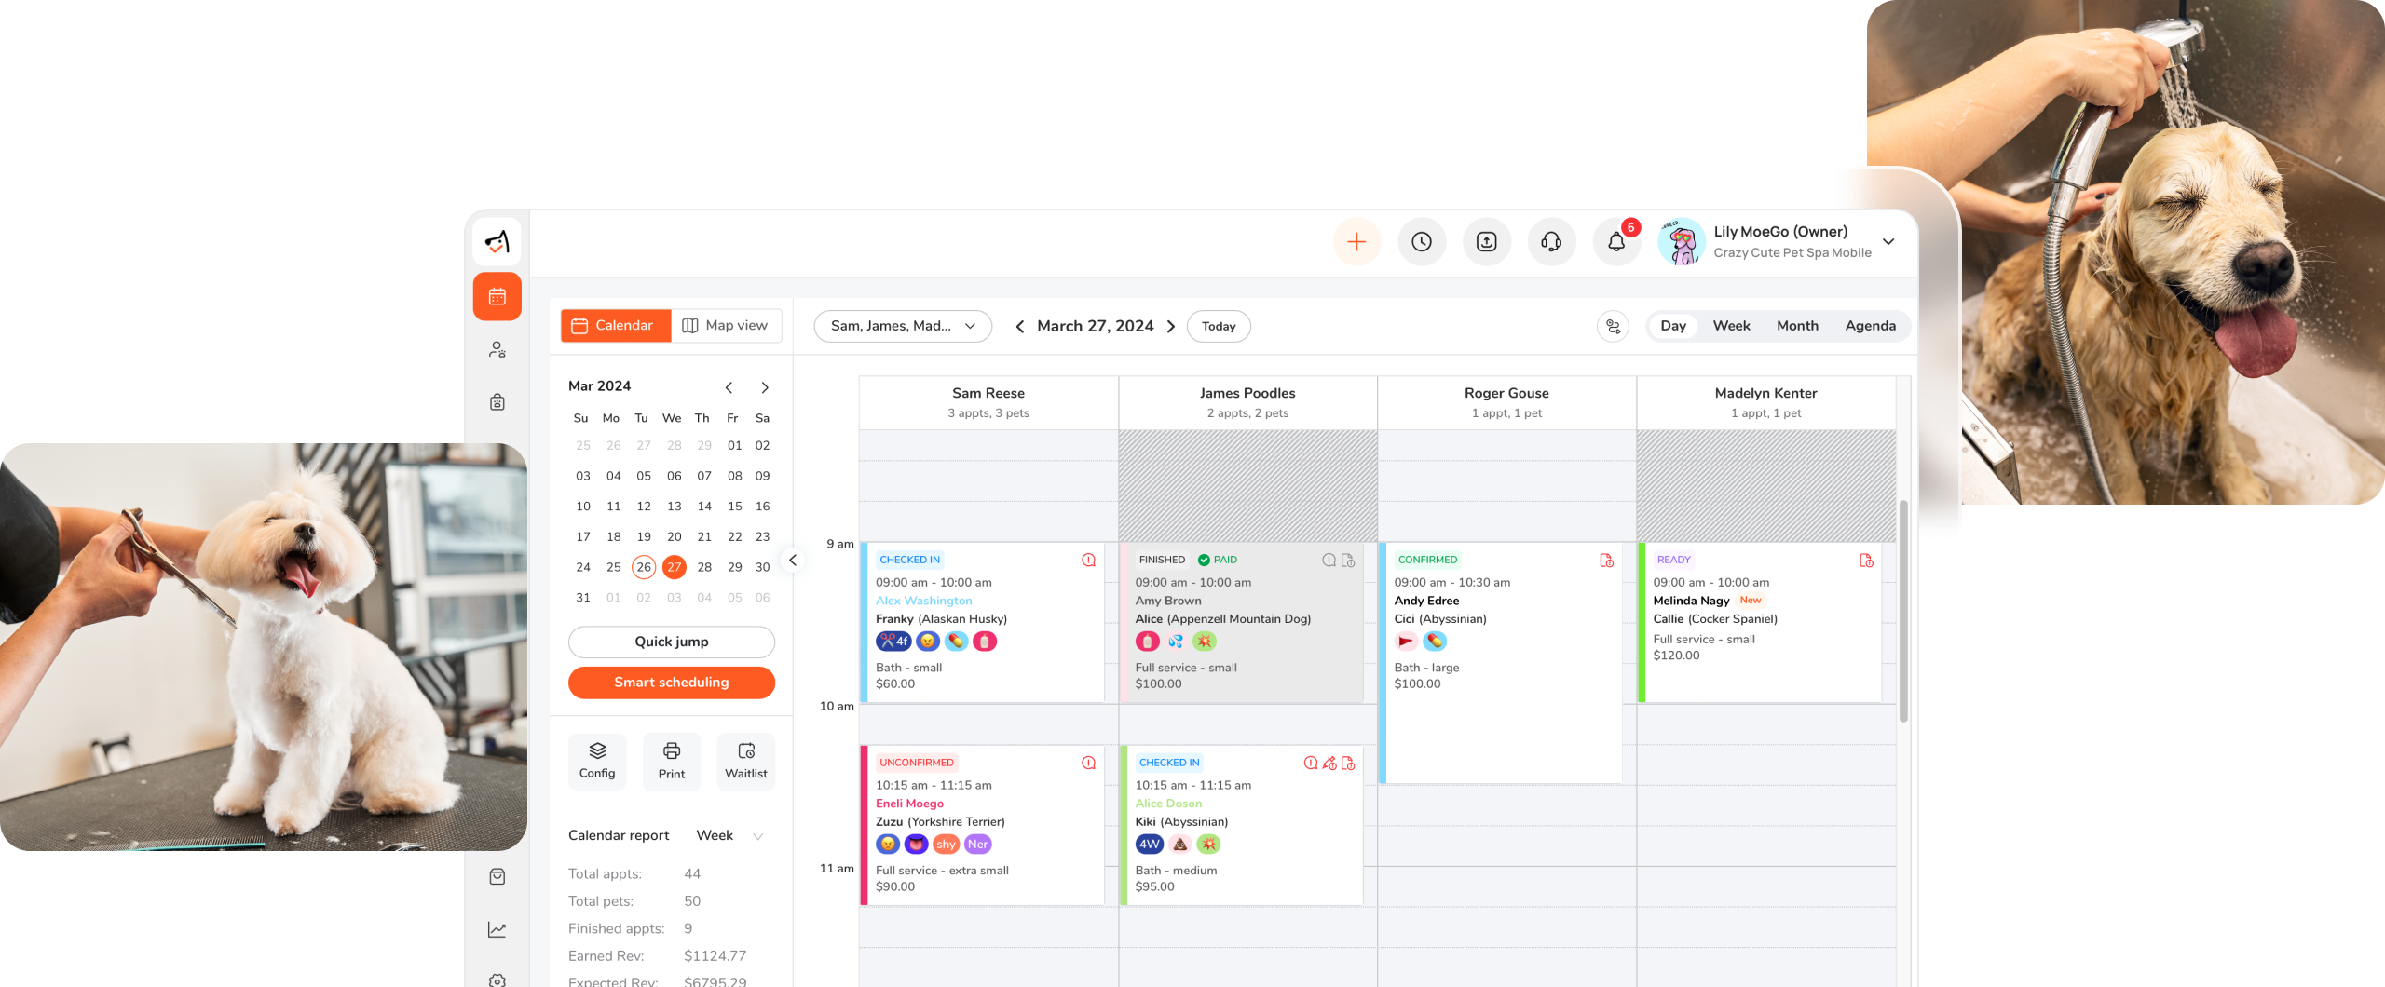
Task: Switch to the Agenda tab
Action: (x=1870, y=326)
